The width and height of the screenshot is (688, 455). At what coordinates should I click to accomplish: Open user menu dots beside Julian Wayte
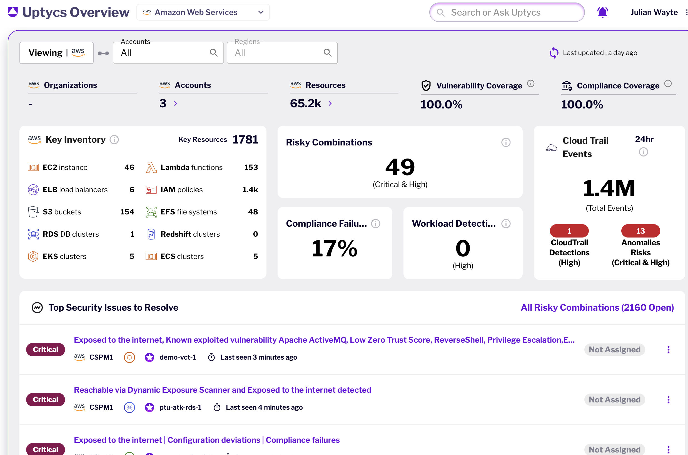(x=686, y=12)
